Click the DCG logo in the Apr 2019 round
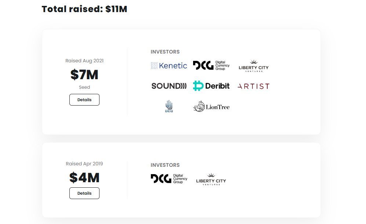The height and width of the screenshot is (224, 366). [x=169, y=179]
